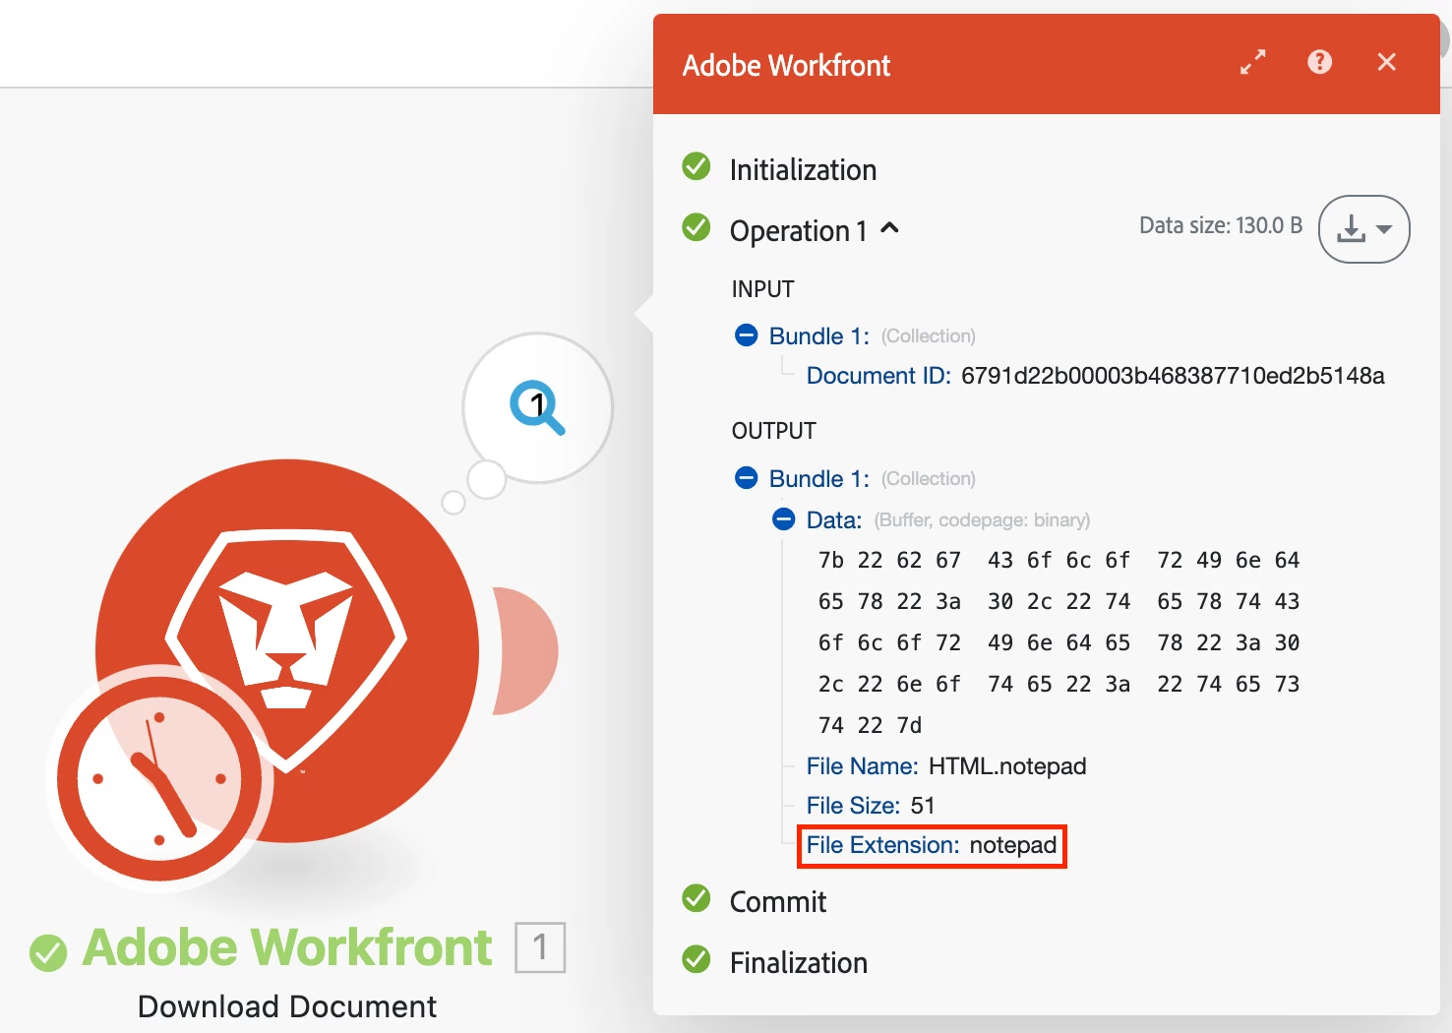Close the Adobe Workfront panel

(1387, 63)
